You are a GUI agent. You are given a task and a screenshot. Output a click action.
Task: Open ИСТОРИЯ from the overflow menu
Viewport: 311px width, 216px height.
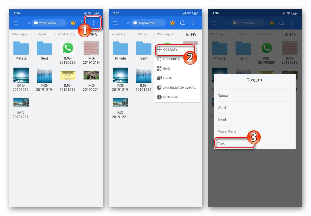pos(177,97)
